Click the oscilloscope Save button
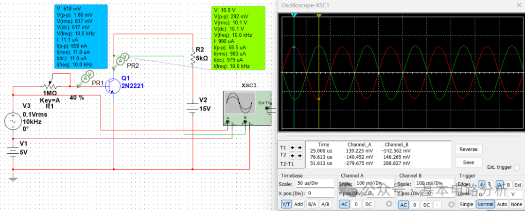 click(x=469, y=162)
